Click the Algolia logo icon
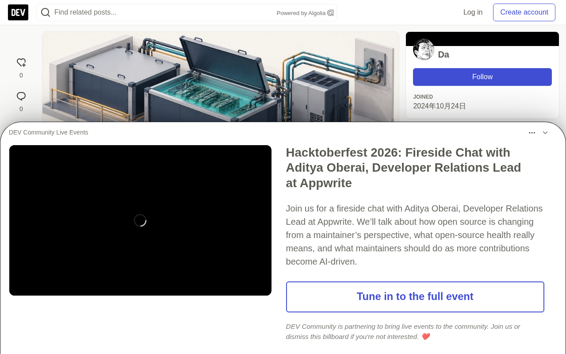 click(x=330, y=13)
